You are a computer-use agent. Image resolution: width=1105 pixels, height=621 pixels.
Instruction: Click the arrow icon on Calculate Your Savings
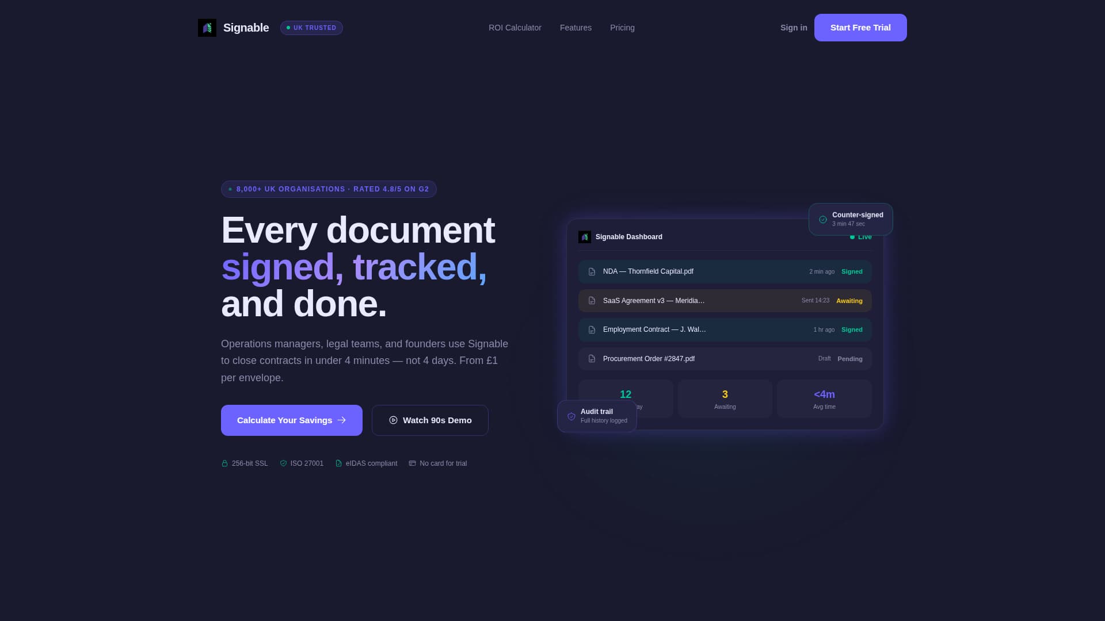tap(342, 420)
